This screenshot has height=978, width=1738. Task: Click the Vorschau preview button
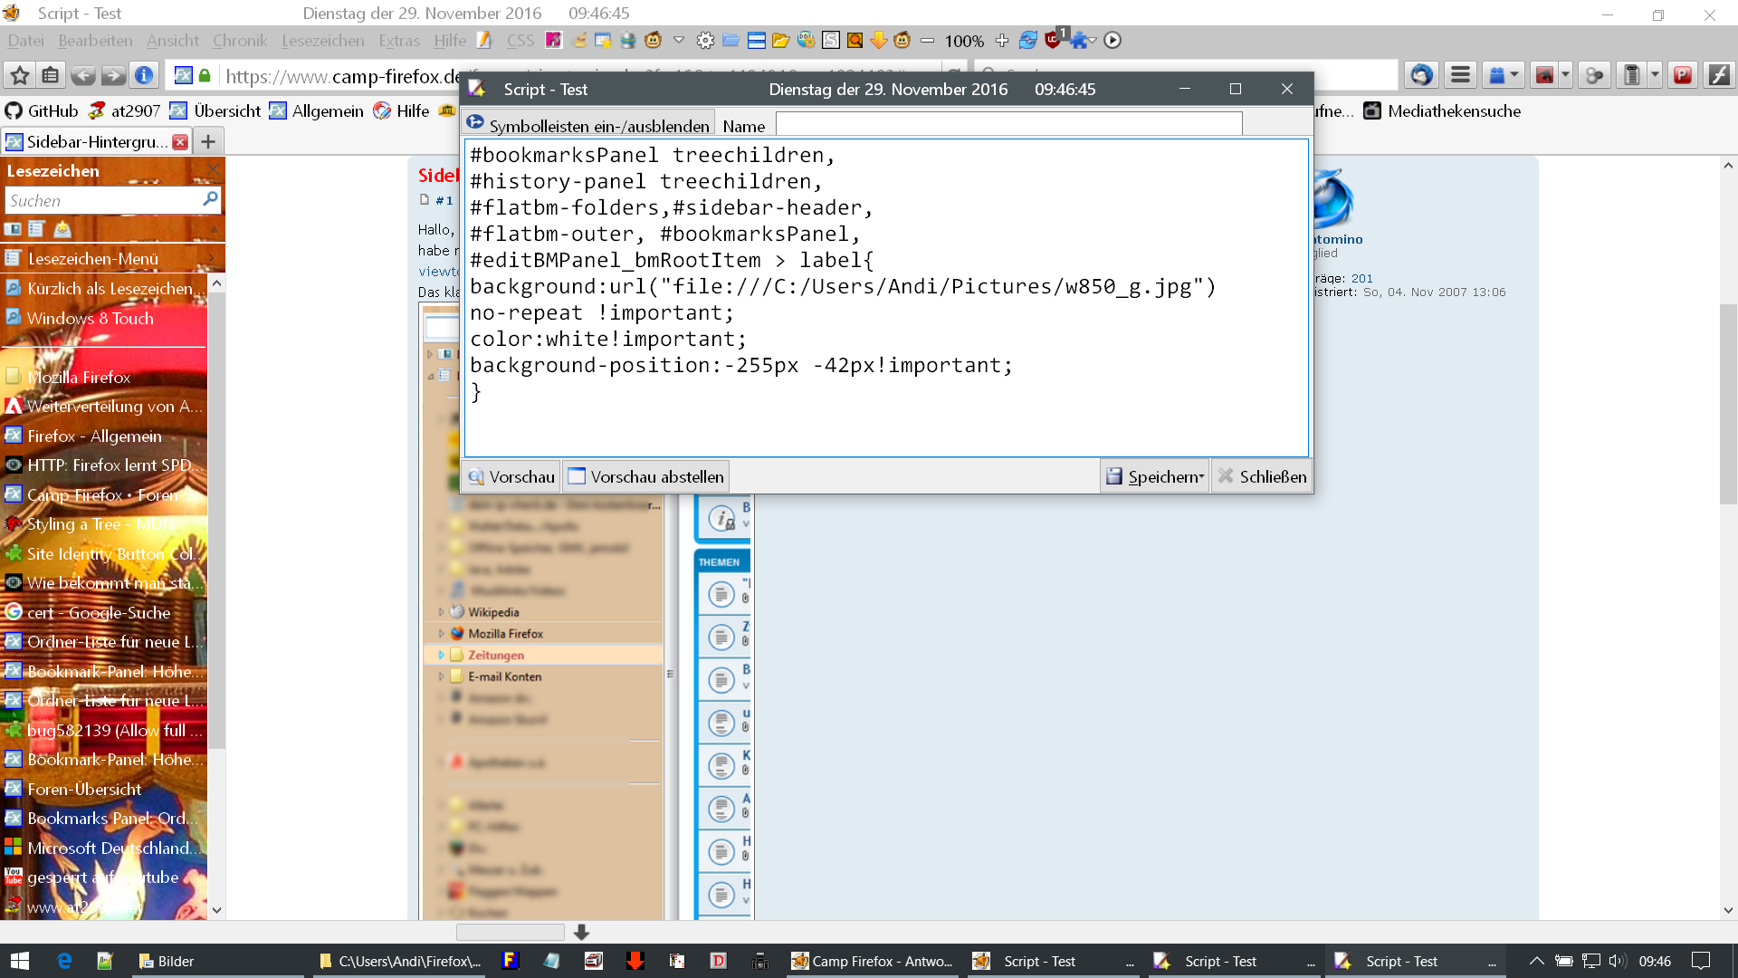[x=511, y=476]
